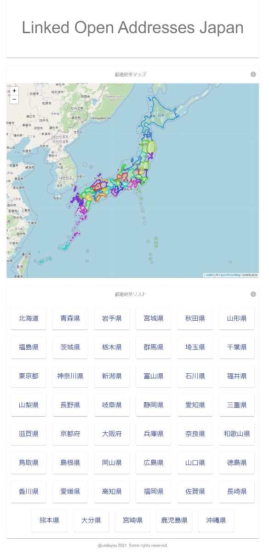Open 佐賀県 prefecture

pos(195,492)
